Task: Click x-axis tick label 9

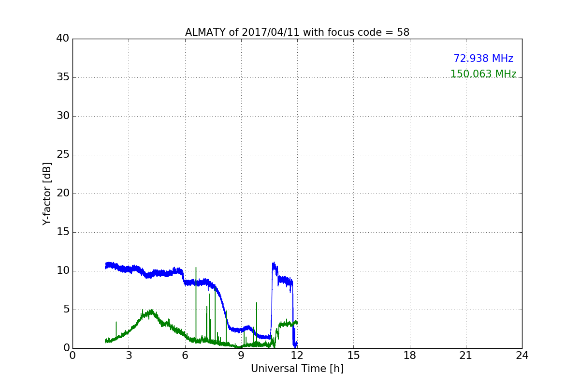Action: coord(241,356)
